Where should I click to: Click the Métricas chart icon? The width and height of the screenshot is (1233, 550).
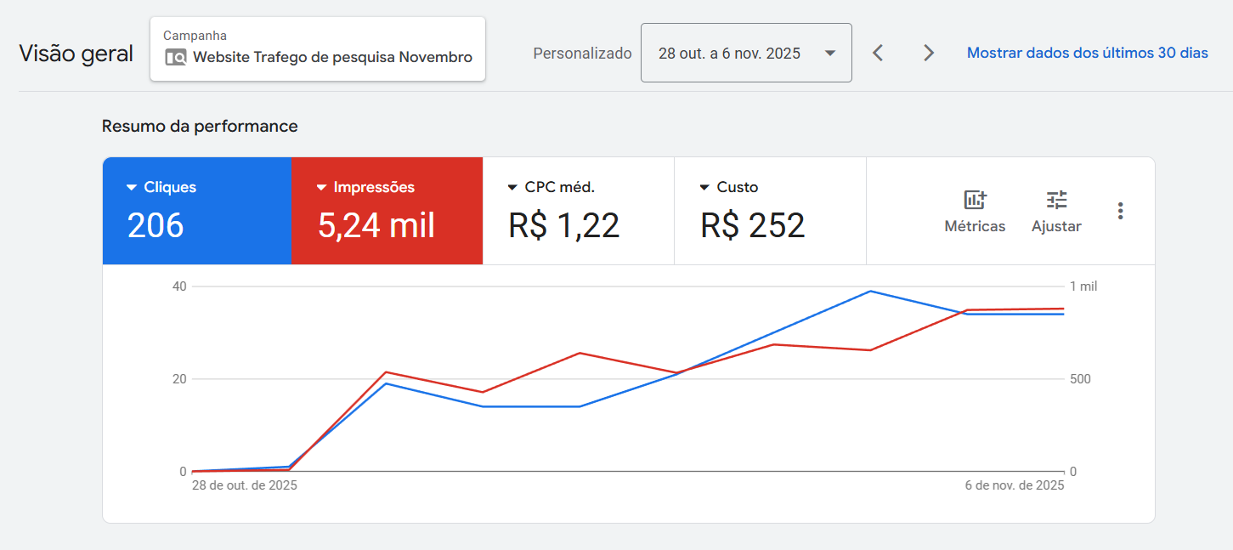(975, 201)
